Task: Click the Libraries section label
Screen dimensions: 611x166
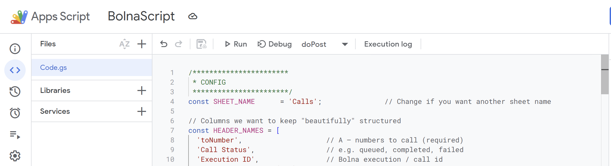Action: [55, 90]
